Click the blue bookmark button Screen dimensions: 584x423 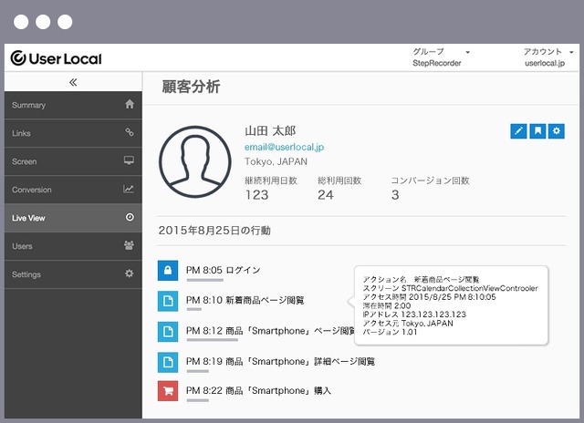(537, 131)
